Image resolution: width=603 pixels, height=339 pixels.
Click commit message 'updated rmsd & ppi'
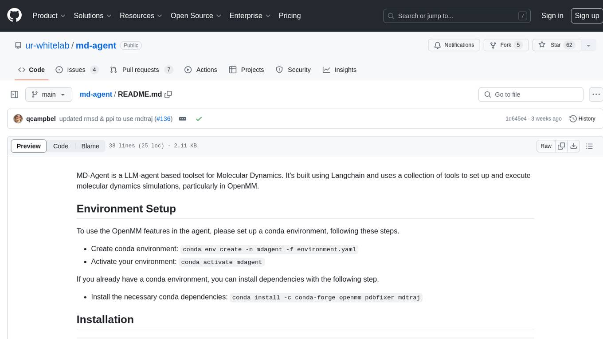107,119
